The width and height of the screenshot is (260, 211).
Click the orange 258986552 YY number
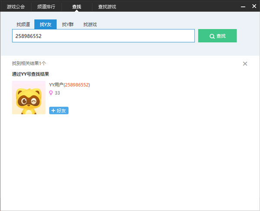pyautogui.click(x=77, y=85)
